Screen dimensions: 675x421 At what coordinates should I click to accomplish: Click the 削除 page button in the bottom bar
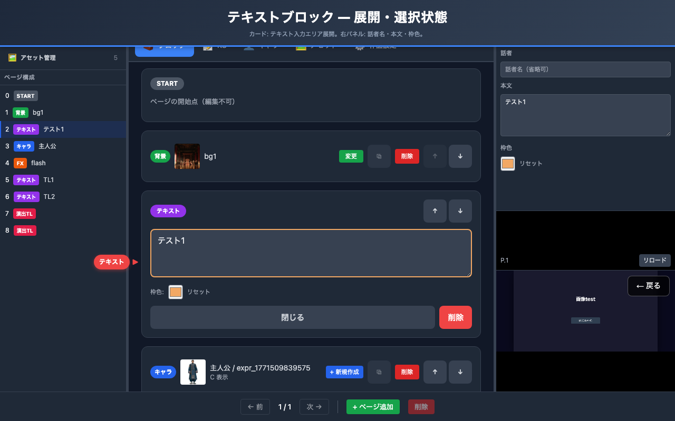[x=421, y=407]
